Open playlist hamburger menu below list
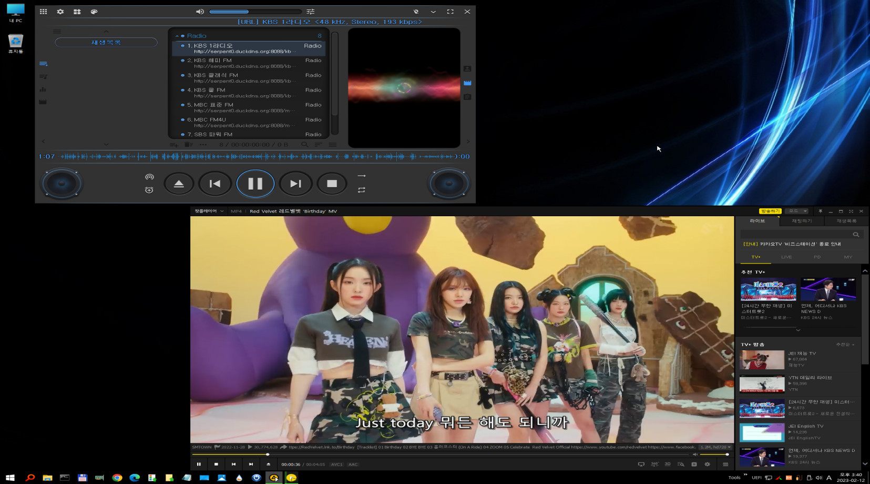Viewport: 870px width, 484px height. 332,145
